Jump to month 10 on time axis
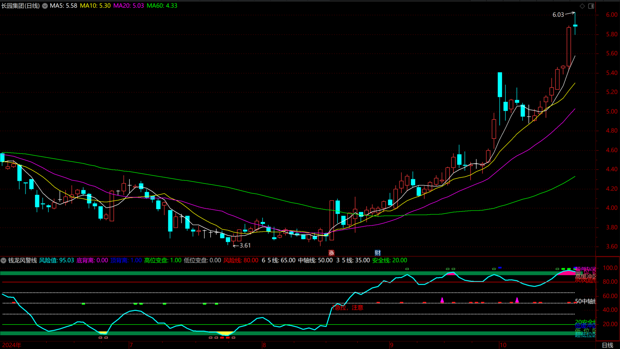Screen dimensions: 620x349 point(503,345)
